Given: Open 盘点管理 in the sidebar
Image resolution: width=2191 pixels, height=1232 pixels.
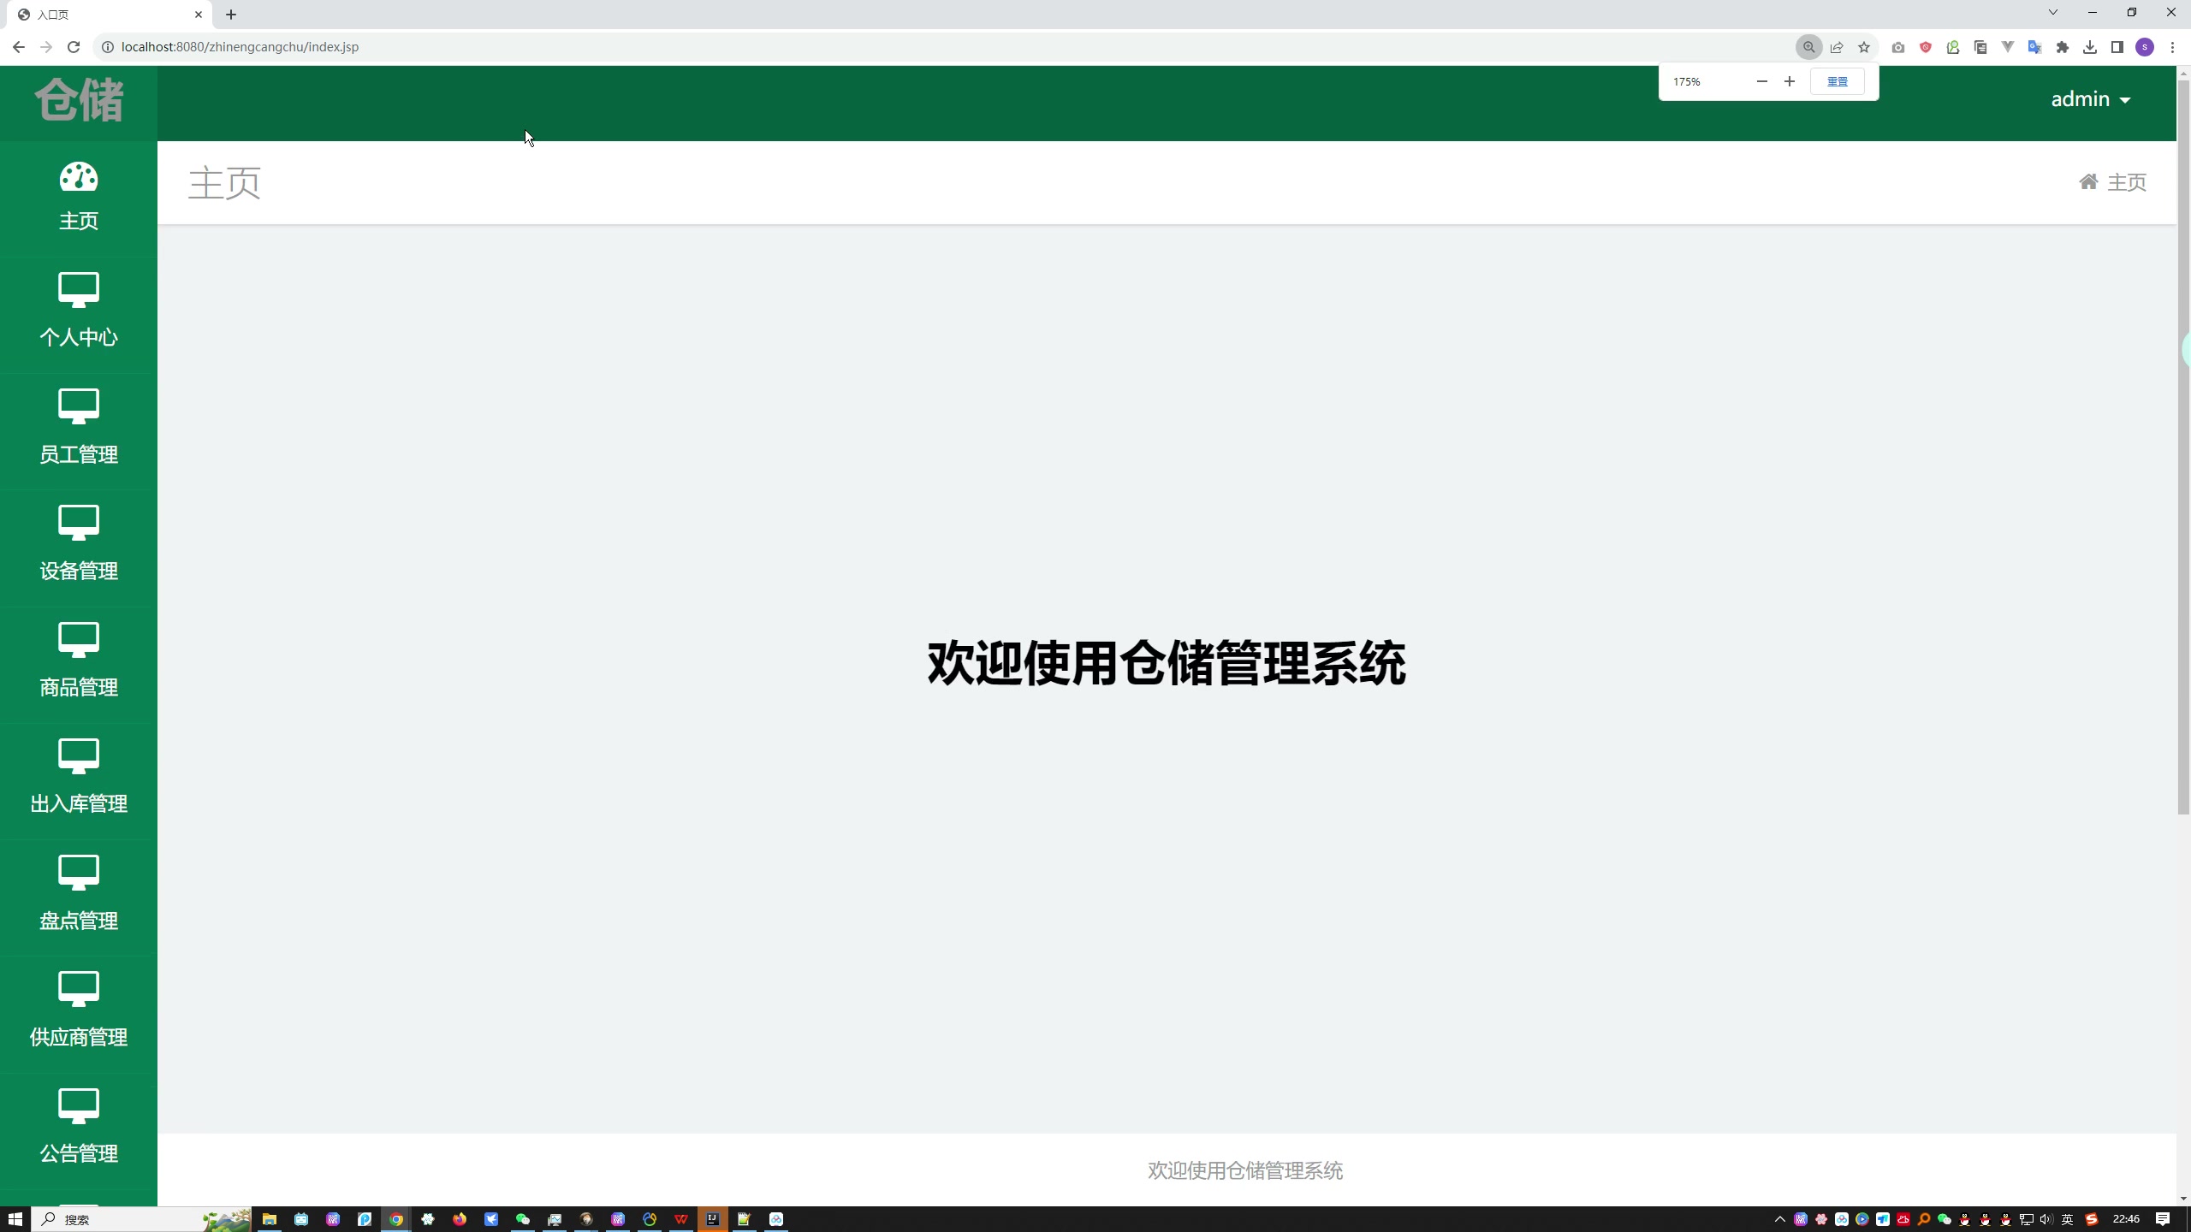Looking at the screenshot, I should coord(79,895).
